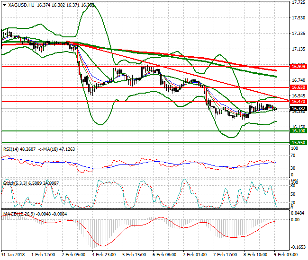Screen dimensions: 308x260
Task: Select the 16.909 red resistance level label
Action: coord(298,67)
